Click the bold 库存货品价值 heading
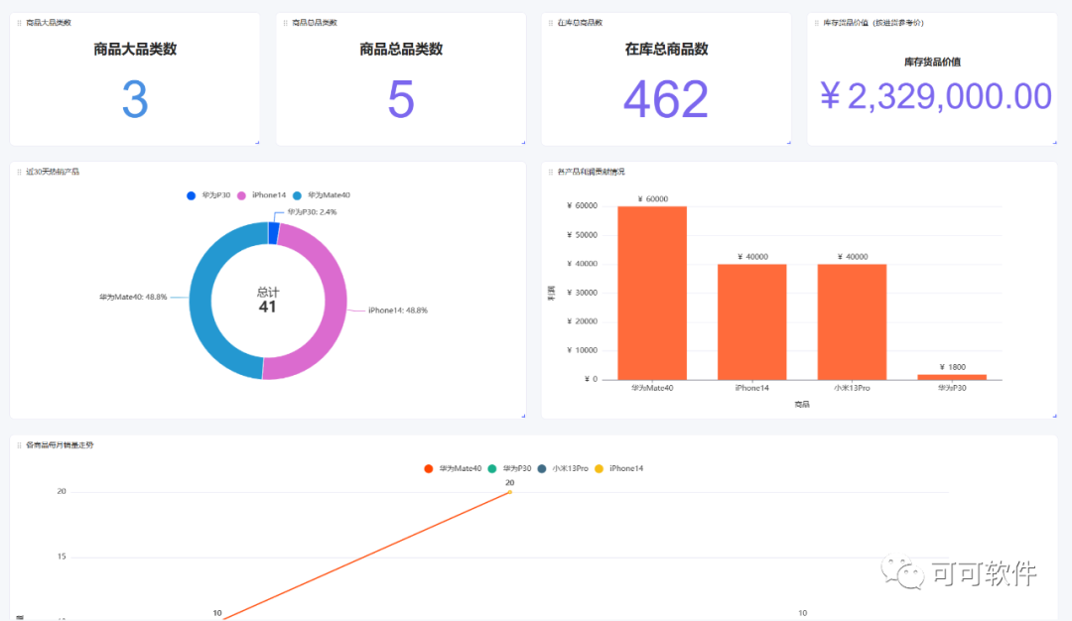1072x621 pixels. pyautogui.click(x=932, y=62)
